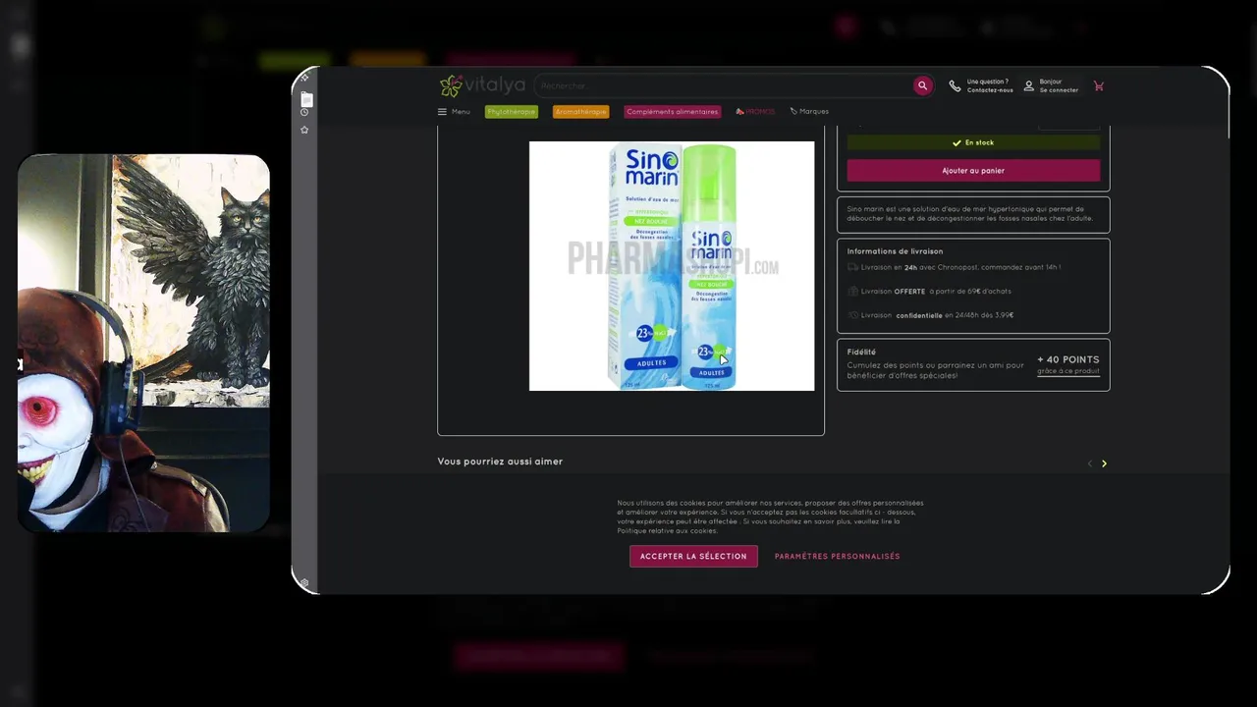Open the Aromathérapie category tab
Viewport: 1257px width, 707px height.
coord(580,112)
